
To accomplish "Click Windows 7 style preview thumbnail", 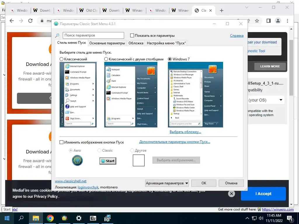I will pos(195,95).
